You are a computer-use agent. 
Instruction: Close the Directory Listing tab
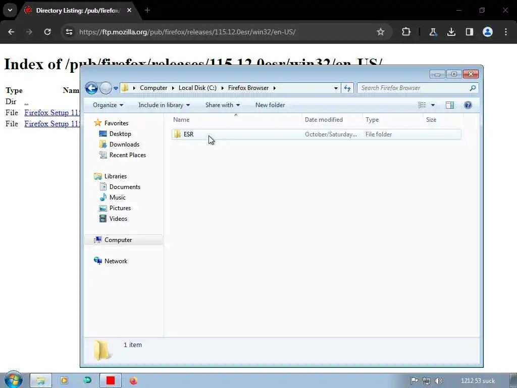coord(129,10)
